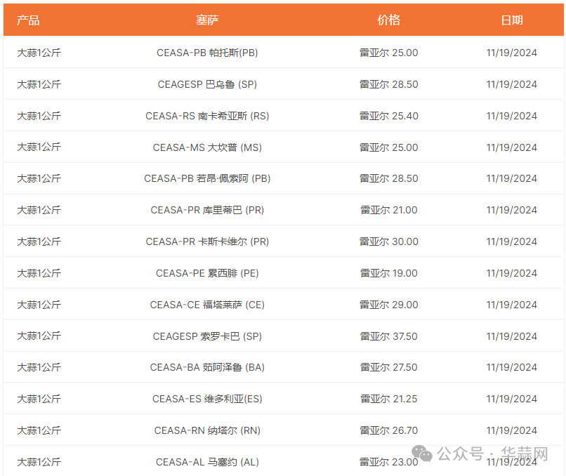Viewport: 566px width, 476px height.
Task: Select the 雷亚尔 30.00 price cell
Action: click(x=388, y=242)
